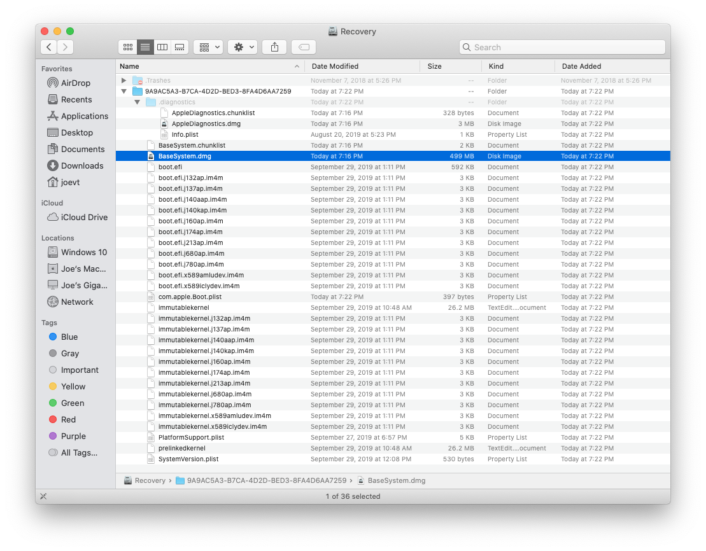
Task: Filter by the Purple tag
Action: pyautogui.click(x=67, y=436)
